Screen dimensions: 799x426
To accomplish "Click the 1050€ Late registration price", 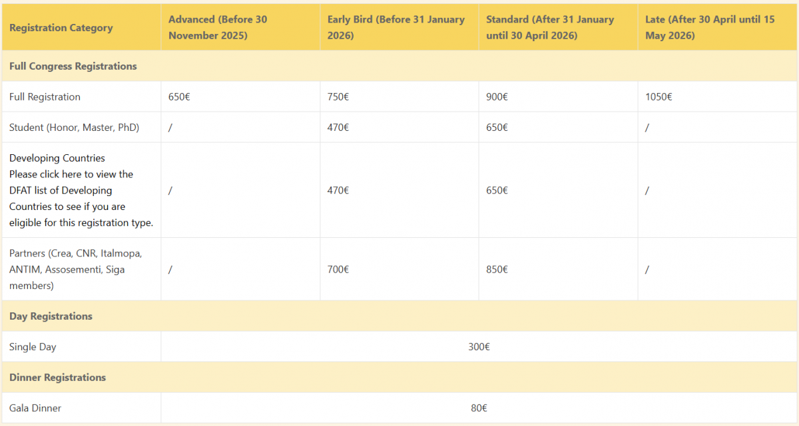I will [x=659, y=97].
